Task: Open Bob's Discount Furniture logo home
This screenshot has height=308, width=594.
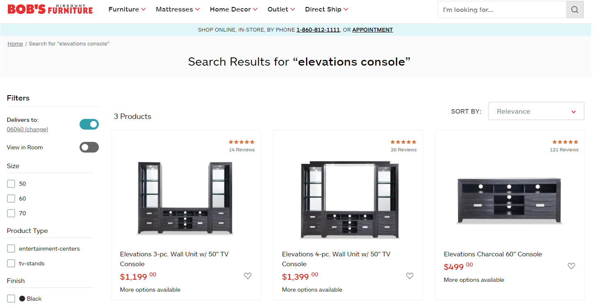Action: coord(50,9)
